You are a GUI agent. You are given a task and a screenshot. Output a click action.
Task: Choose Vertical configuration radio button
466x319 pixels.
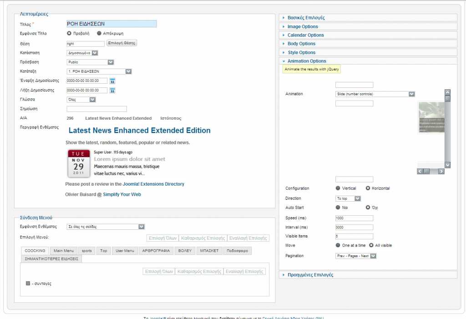coord(338,188)
